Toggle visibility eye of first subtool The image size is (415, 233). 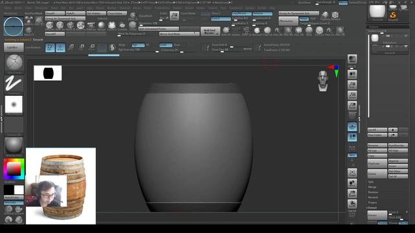406,36
